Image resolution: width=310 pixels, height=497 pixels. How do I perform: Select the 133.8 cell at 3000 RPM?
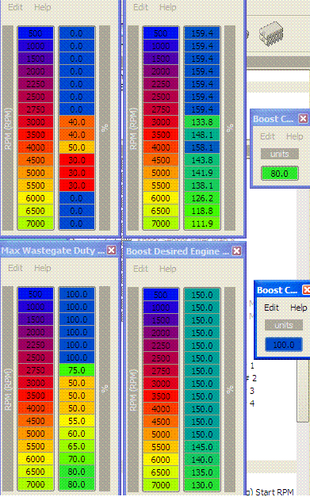pyautogui.click(x=202, y=122)
